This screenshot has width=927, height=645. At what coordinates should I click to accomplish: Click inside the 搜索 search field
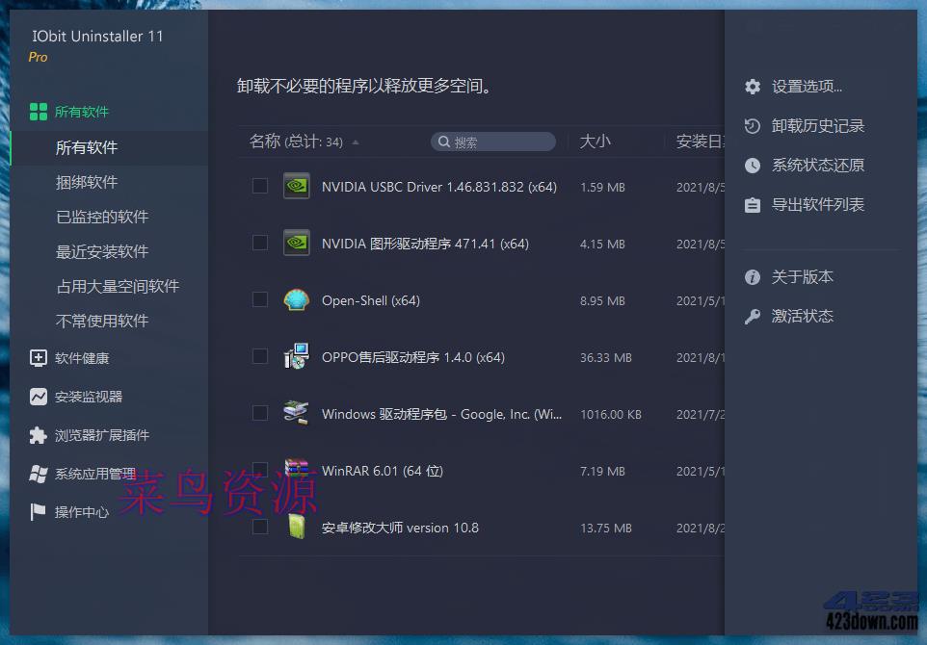click(493, 141)
